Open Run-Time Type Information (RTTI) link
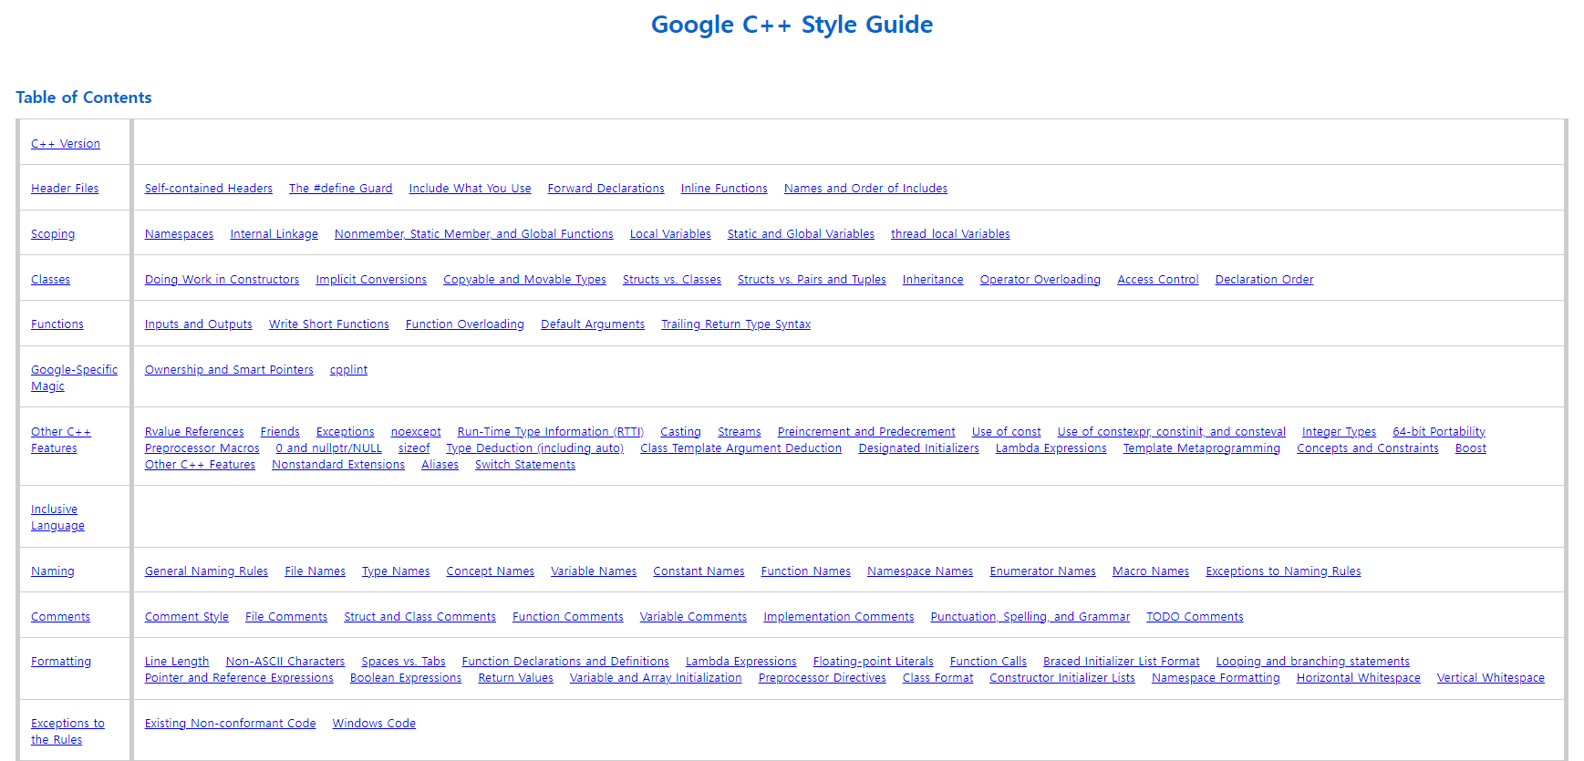Viewport: 1584px width, 761px height. (551, 432)
